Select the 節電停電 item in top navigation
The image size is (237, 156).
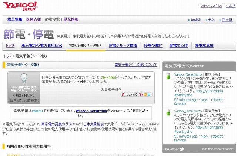(x=52, y=19)
